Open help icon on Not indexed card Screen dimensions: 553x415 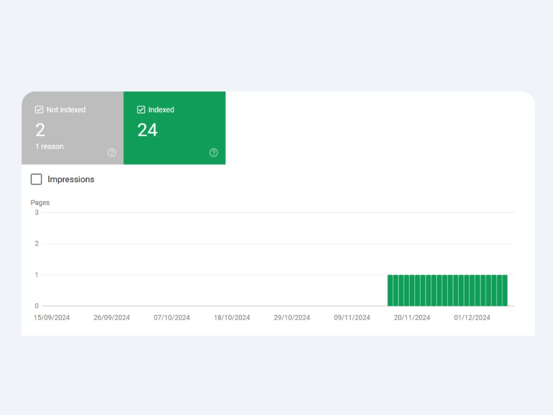(112, 153)
